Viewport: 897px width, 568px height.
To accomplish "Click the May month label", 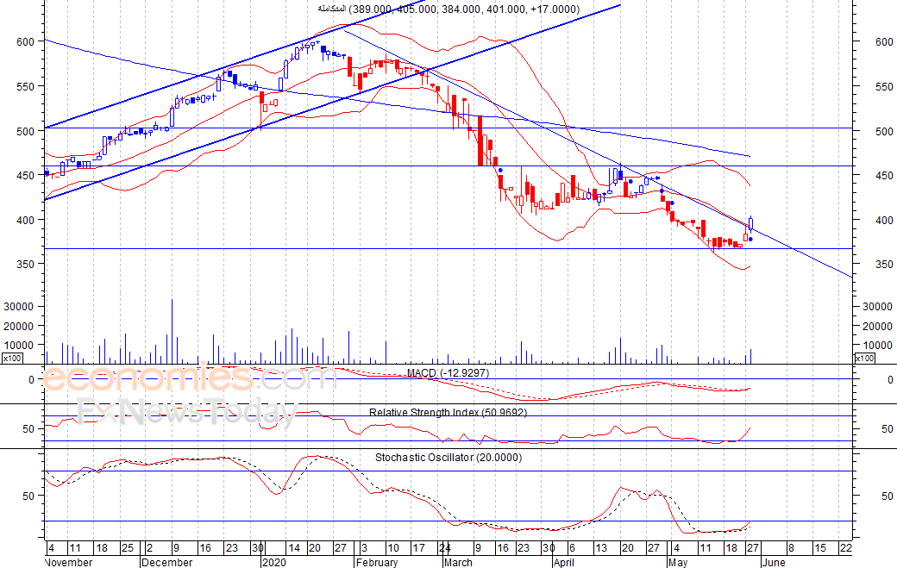I will click(x=677, y=562).
